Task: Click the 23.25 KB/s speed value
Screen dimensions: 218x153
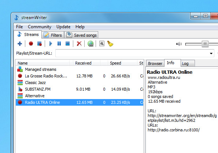Action: pyautogui.click(x=121, y=102)
